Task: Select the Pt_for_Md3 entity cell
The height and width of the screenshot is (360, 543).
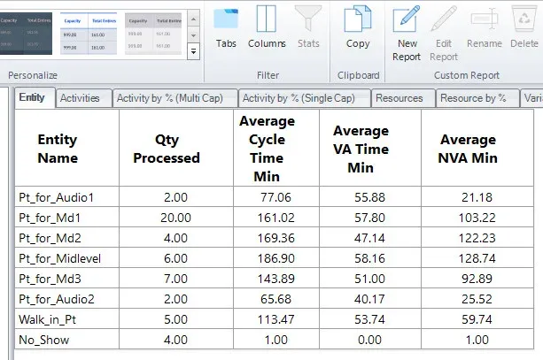Action: (66, 279)
